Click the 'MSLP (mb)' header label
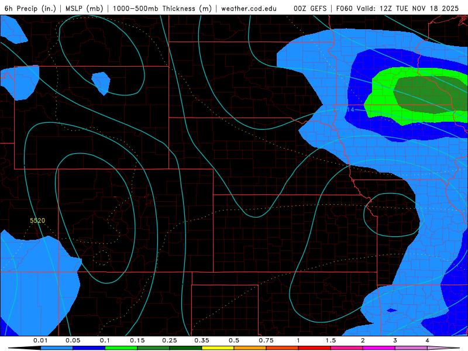This screenshot has width=468, height=351. pos(84,8)
